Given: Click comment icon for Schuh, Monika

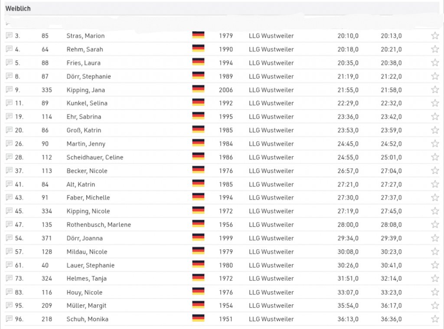Looking at the screenshot, I should (x=9, y=319).
